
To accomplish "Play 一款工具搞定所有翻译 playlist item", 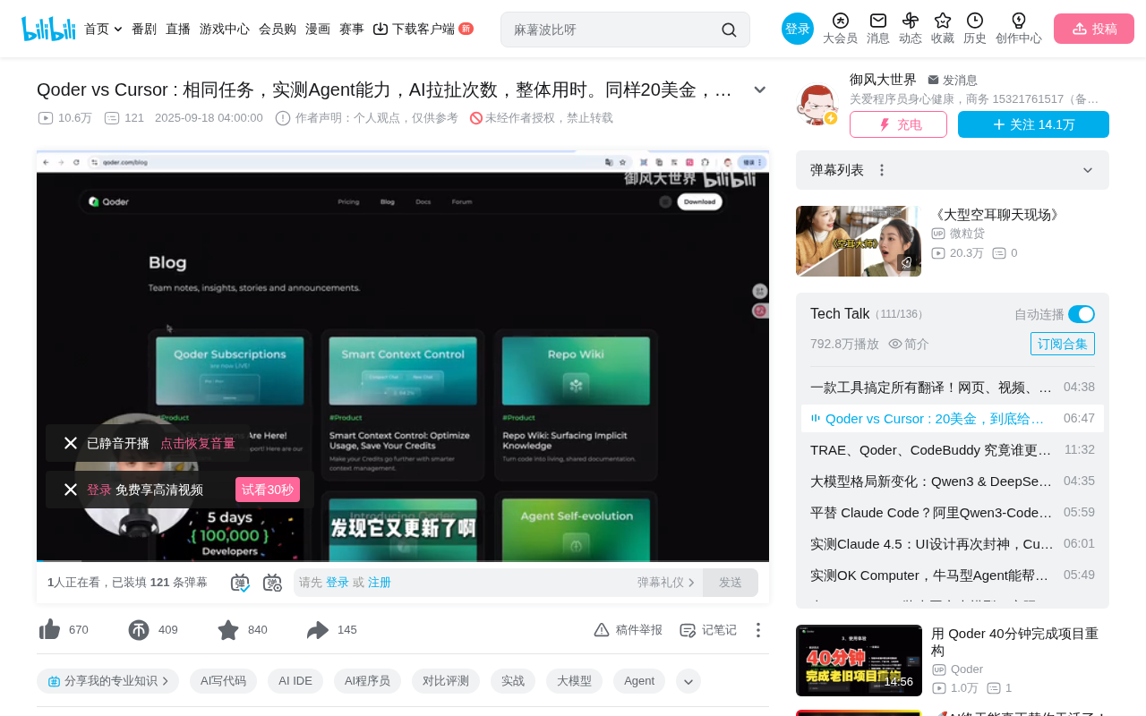I will tap(953, 387).
